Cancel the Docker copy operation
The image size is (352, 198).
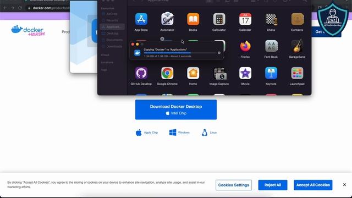pos(219,53)
